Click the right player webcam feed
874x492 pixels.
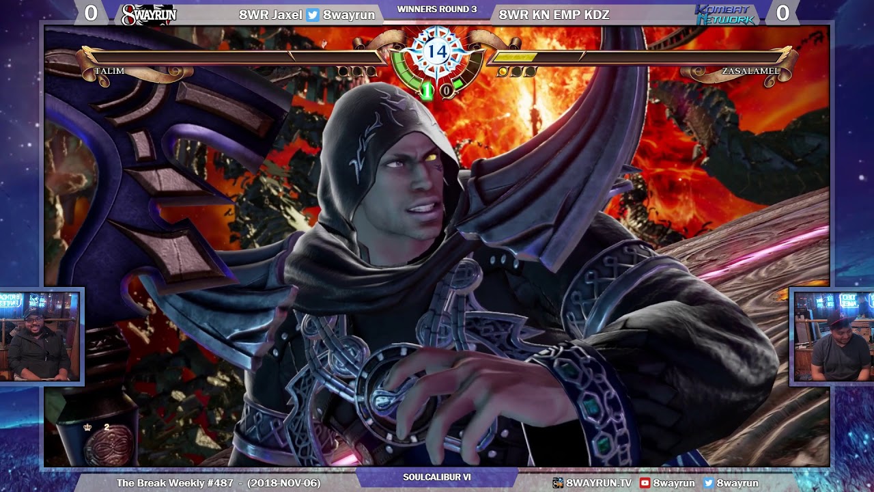pos(832,336)
